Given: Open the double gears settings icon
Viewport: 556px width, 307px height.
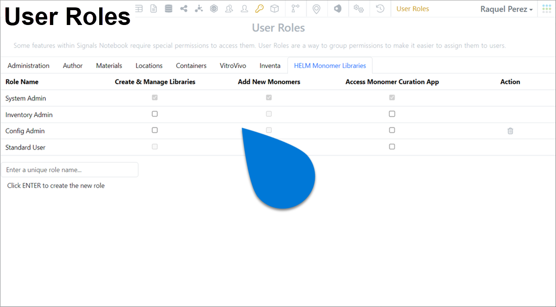Looking at the screenshot, I should 358,8.
